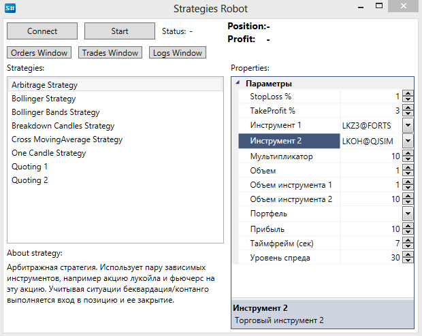This screenshot has width=422, height=336.
Task: Select Cross MovingAverage Strategy
Action: 67,139
